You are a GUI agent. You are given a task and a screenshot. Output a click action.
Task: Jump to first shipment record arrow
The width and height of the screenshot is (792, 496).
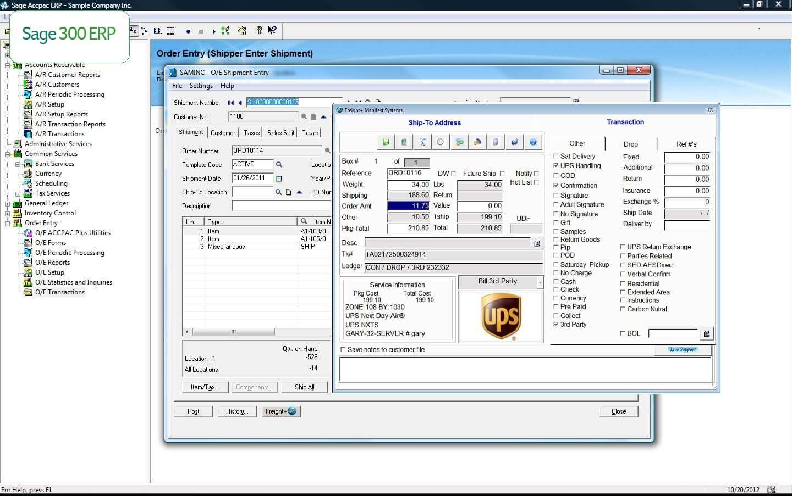231,103
